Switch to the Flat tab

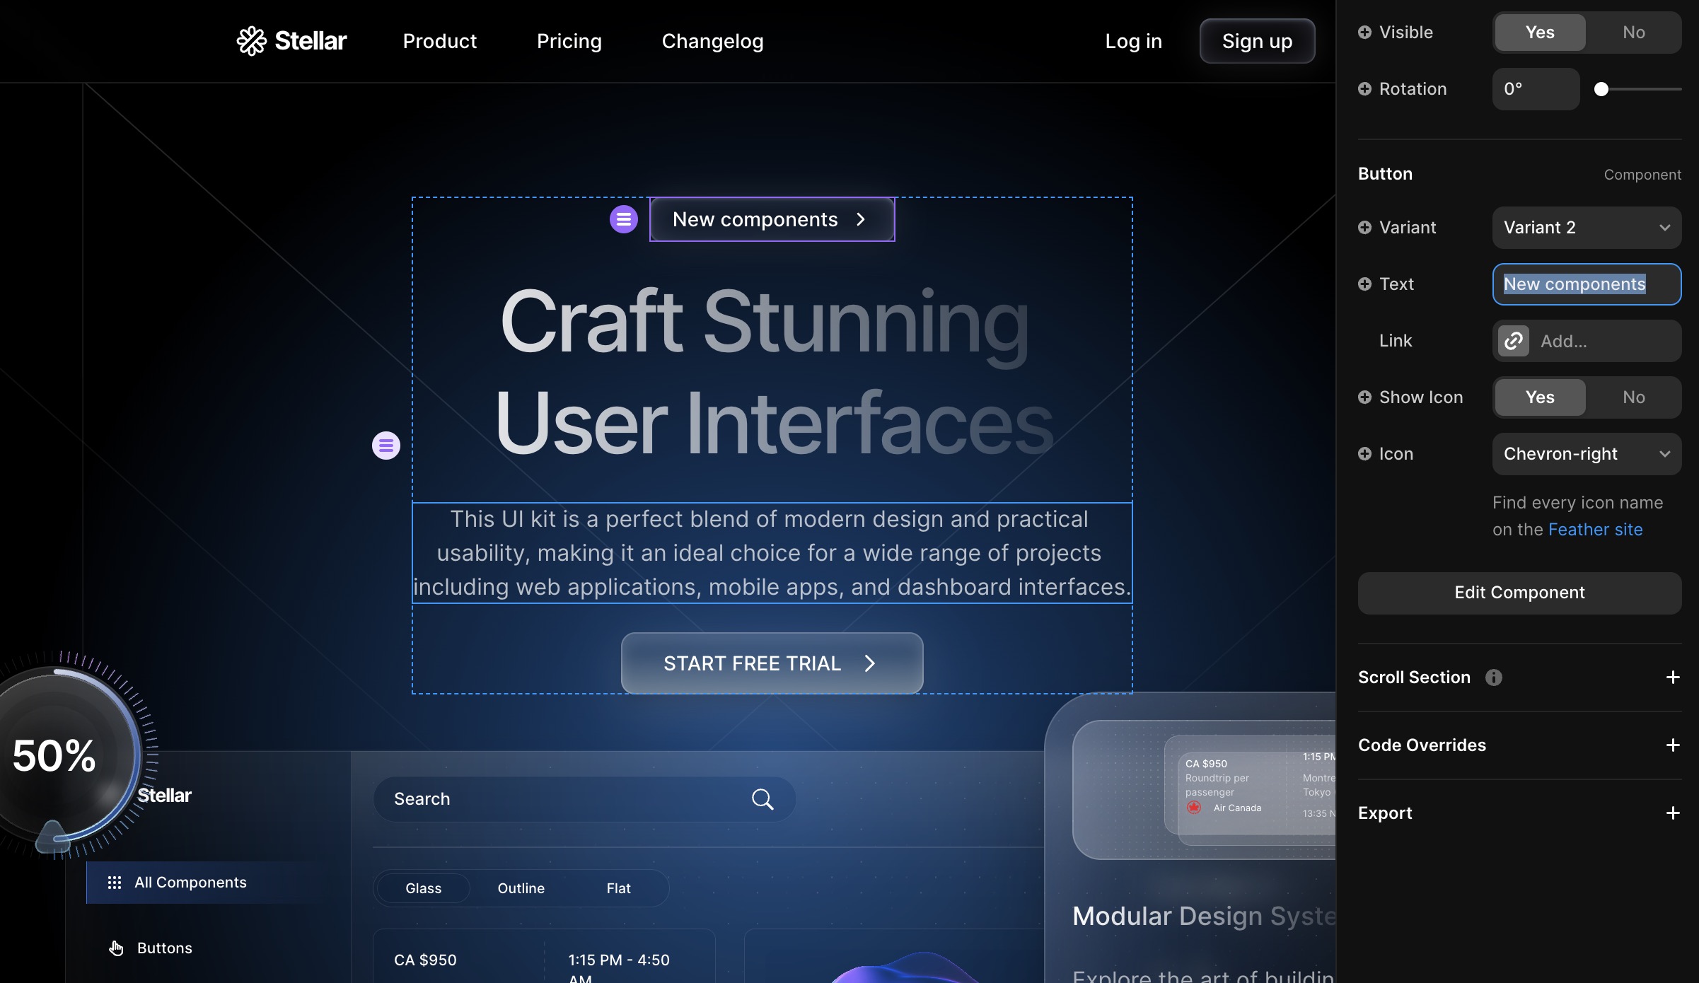pos(618,888)
